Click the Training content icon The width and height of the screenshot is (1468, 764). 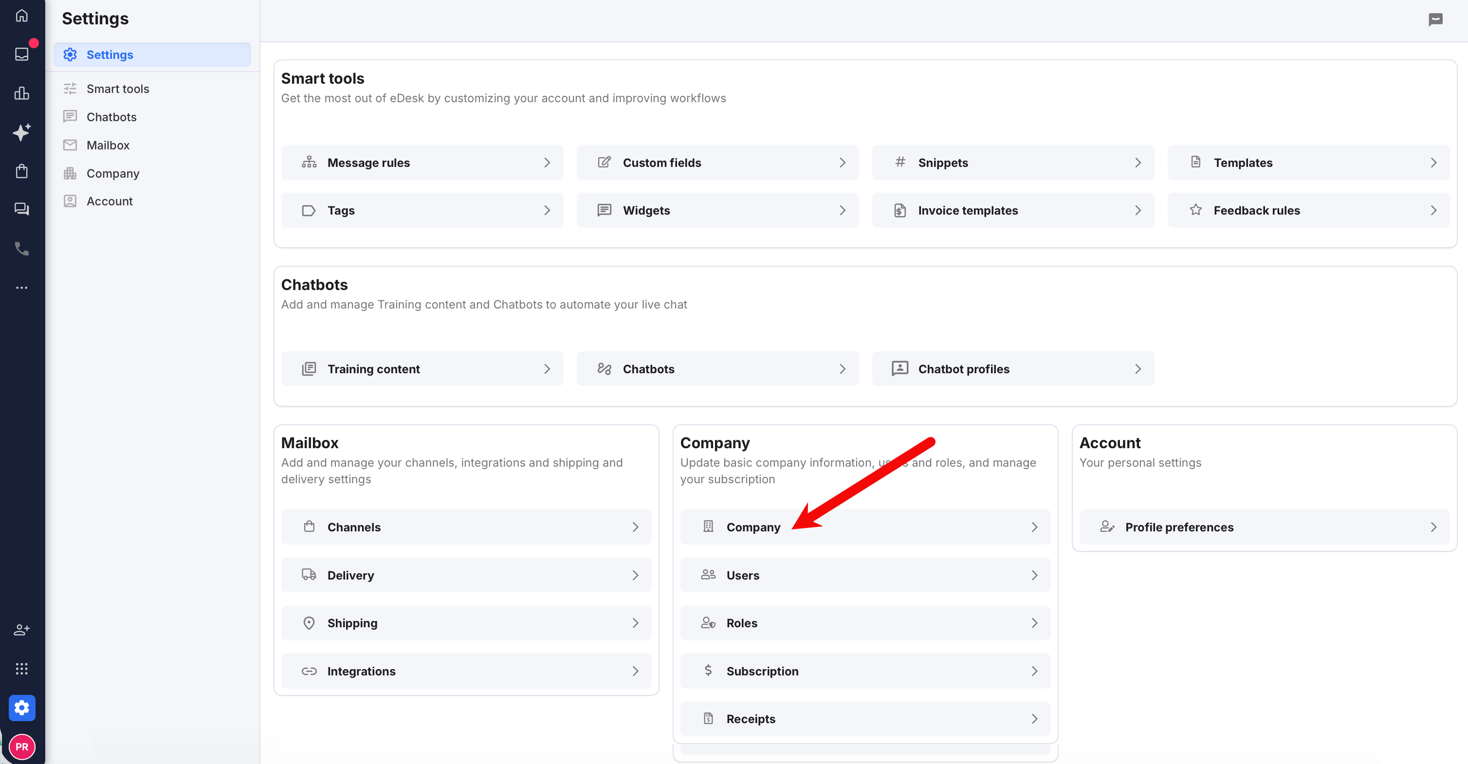[x=309, y=368]
